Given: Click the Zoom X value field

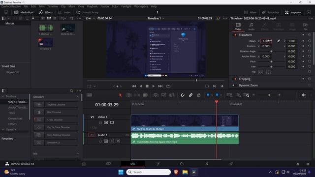Looking at the screenshot, I should point(266,41).
